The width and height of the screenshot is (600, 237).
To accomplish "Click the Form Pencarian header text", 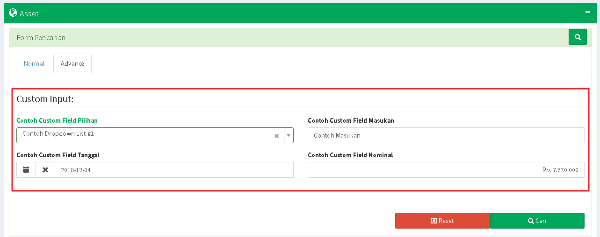I will coord(41,37).
